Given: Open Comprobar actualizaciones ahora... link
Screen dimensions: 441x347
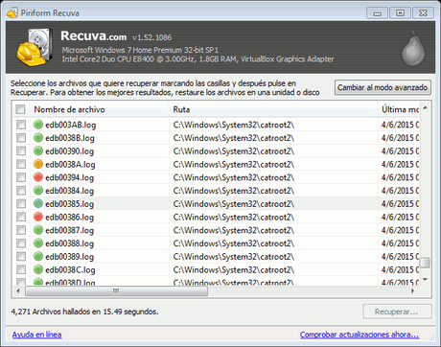Looking at the screenshot, I should pos(360,335).
